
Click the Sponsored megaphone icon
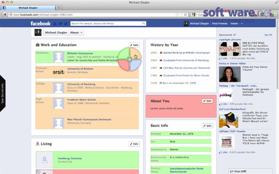click(x=234, y=35)
